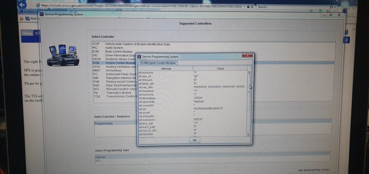Select the vit.sps_id attribute row
This screenshot has height=174, width=369.
(193, 76)
